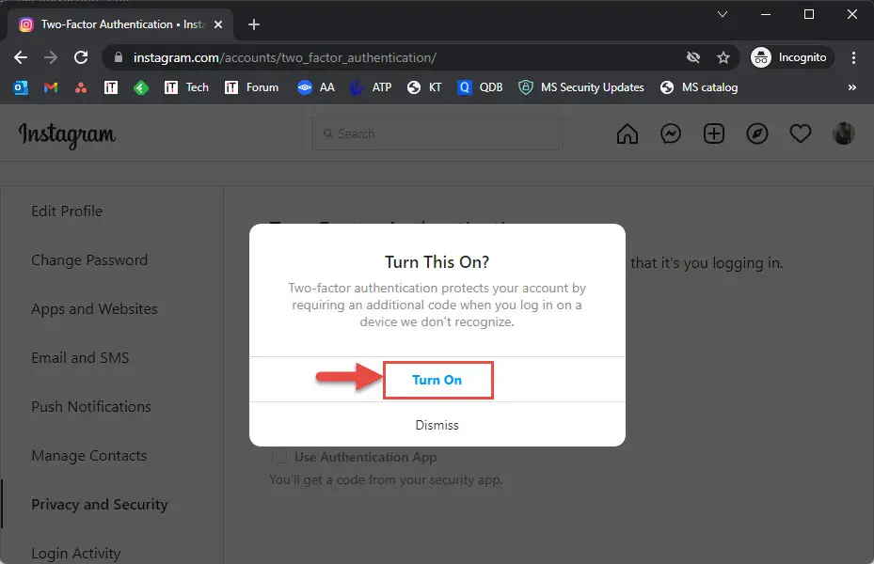
Task: Click the Instagram logo
Action: 68,134
